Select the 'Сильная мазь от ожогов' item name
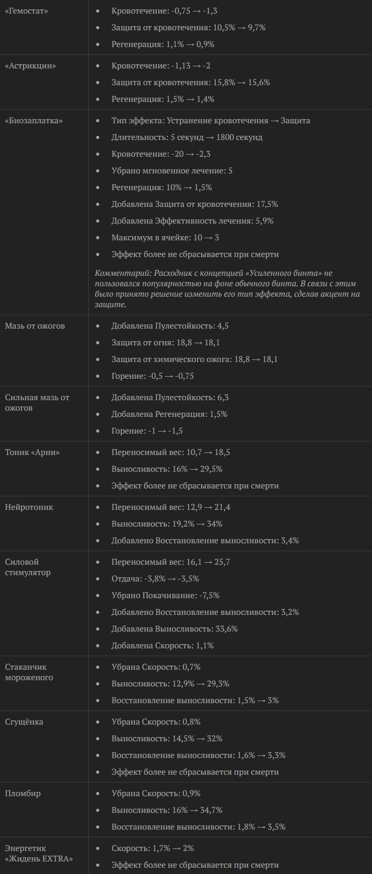 click(x=37, y=403)
